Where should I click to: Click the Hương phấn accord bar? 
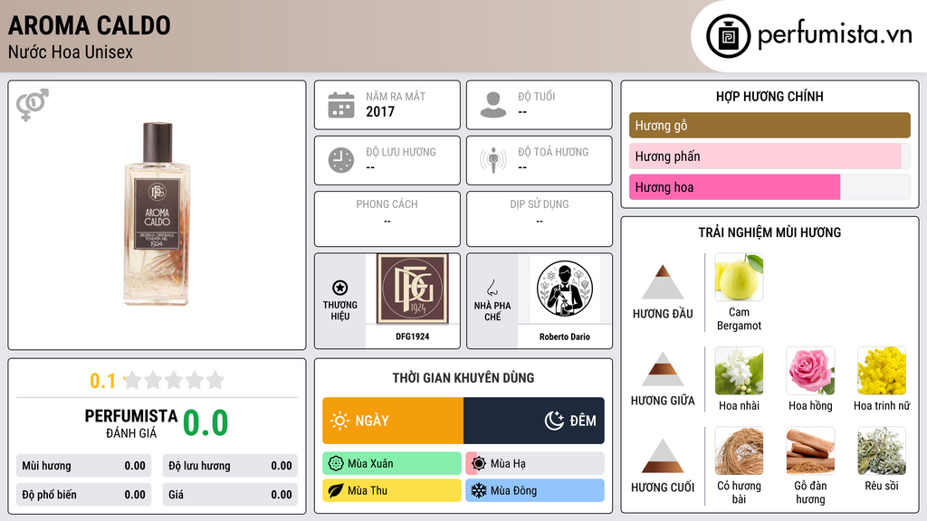point(769,156)
